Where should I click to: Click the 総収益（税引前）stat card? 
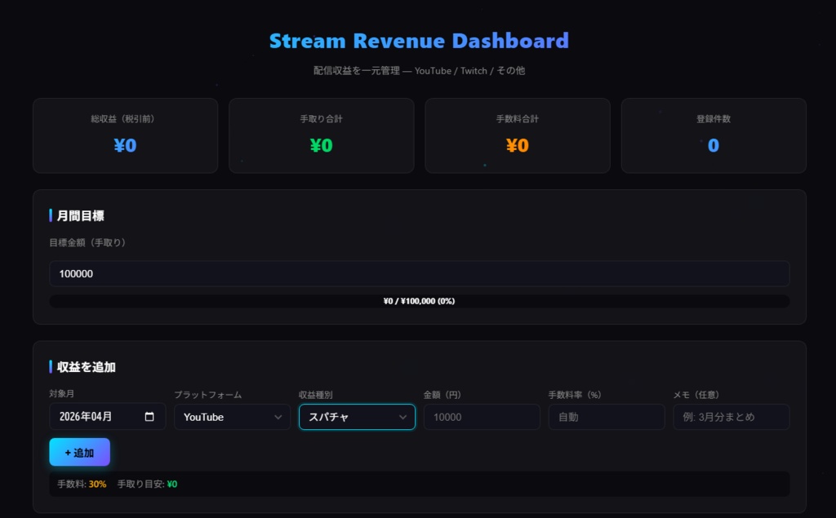(x=125, y=135)
